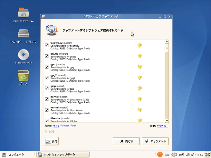Viewport: 211px width, 158px height.
Task: Click the shield icon for Linux kernel update
Action: [140, 110]
